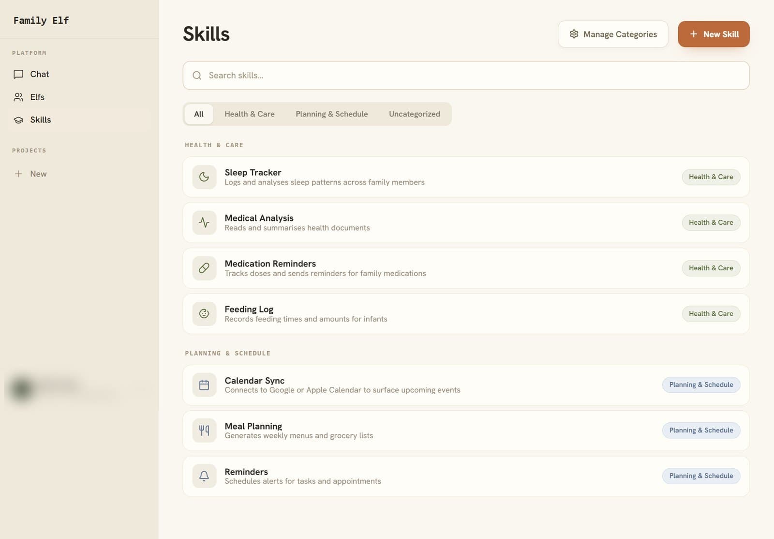Click Planning & Schedule badge on Calendar Sync
Image resolution: width=774 pixels, height=539 pixels.
pos(701,385)
